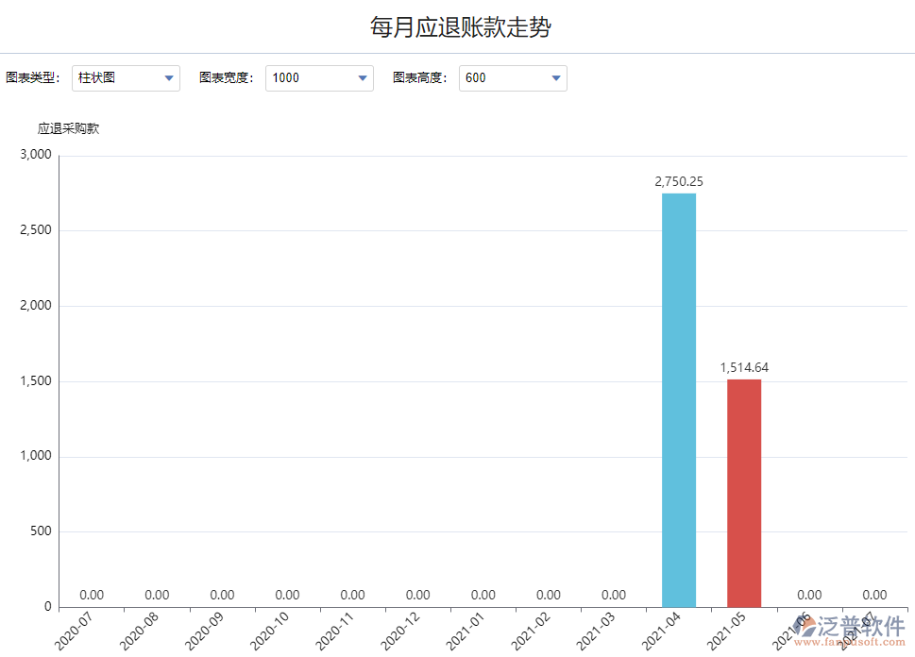
Task: Click the 0.00 label above 2020-12
Action: tap(417, 595)
